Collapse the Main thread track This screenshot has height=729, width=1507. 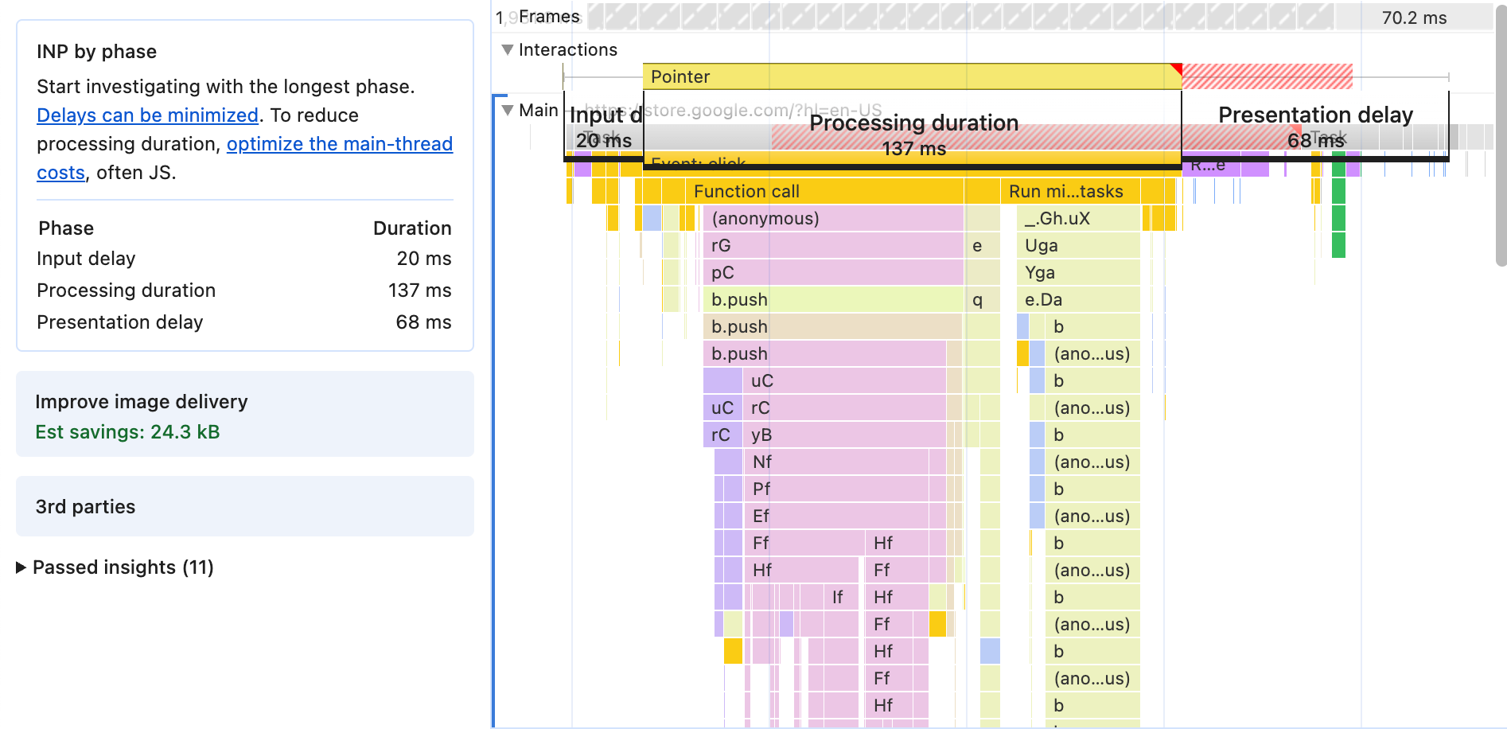507,110
